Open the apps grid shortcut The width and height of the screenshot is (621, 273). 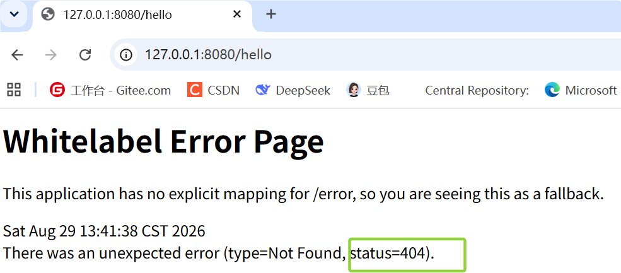pos(14,90)
